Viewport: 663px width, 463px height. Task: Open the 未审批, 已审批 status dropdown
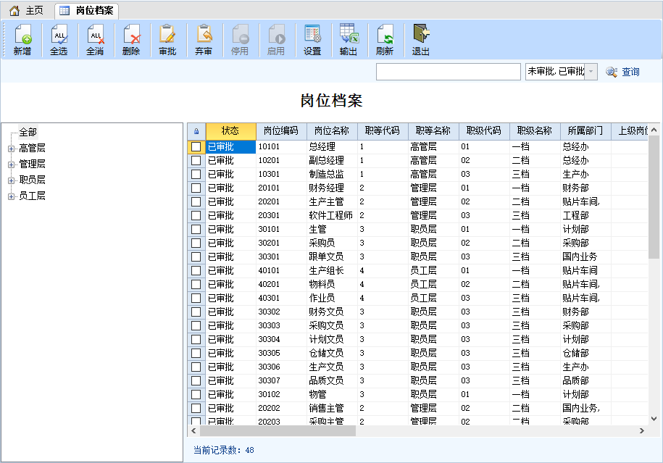(x=591, y=72)
